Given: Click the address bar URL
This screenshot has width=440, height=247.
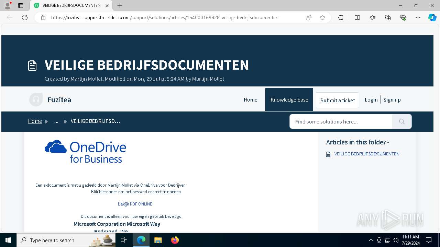Looking at the screenshot, I should coord(165,17).
